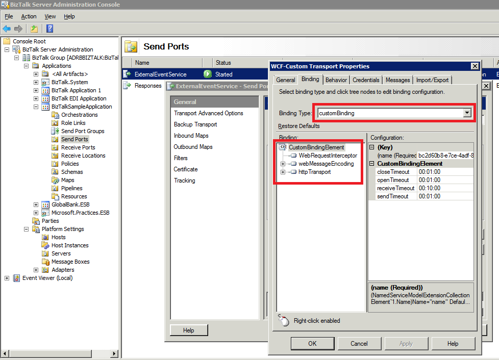The width and height of the screenshot is (499, 360).
Task: Click the Up one level folder icon
Action: click(34, 29)
